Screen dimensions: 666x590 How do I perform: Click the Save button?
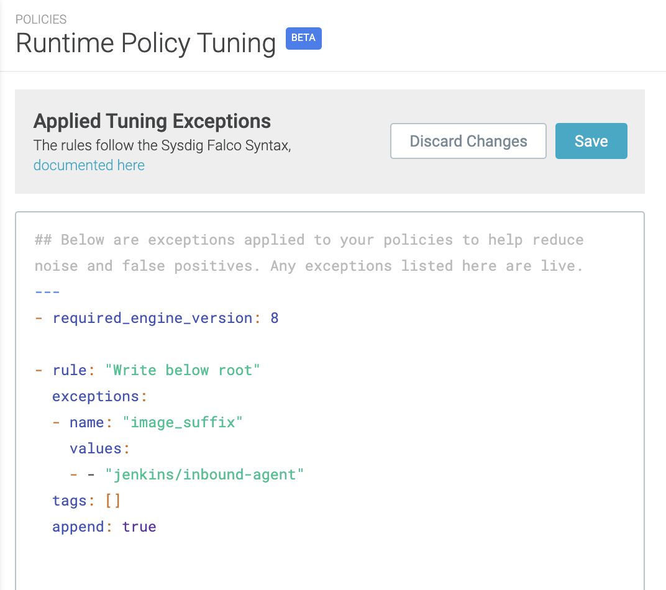(591, 141)
